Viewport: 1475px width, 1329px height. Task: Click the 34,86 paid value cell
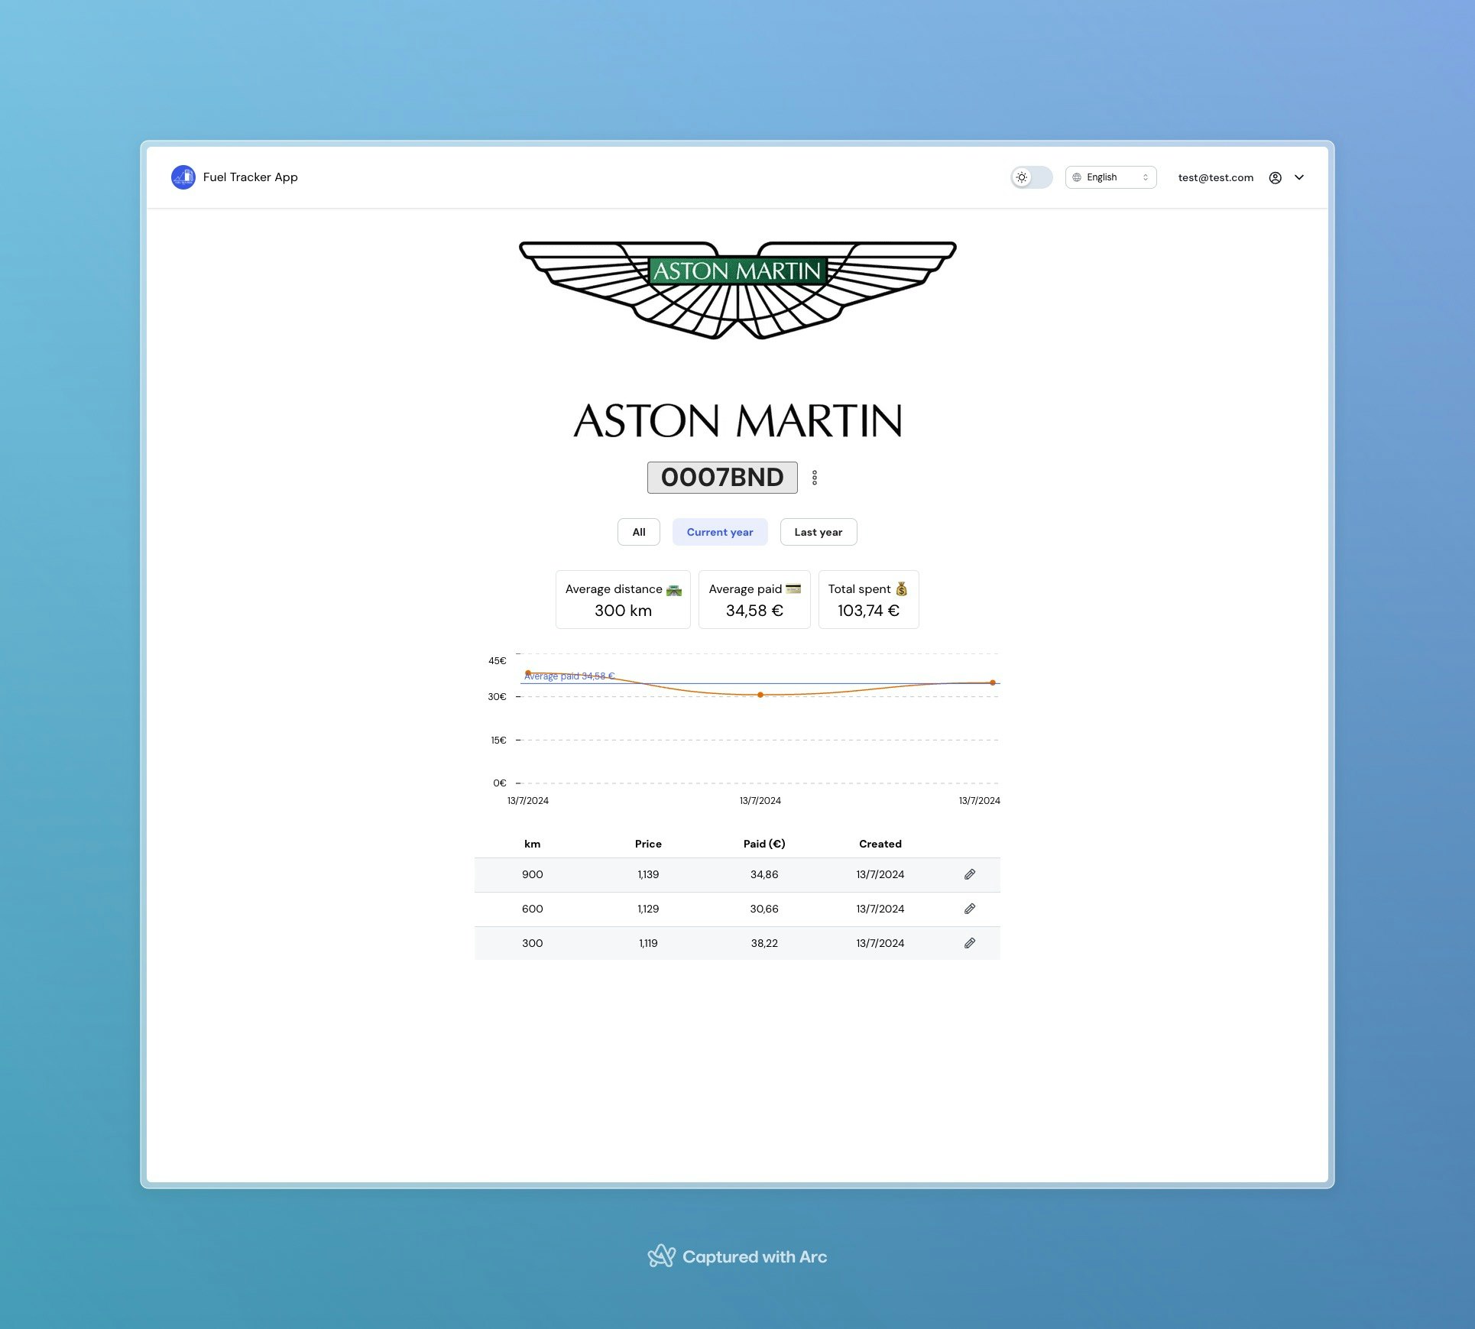764,874
